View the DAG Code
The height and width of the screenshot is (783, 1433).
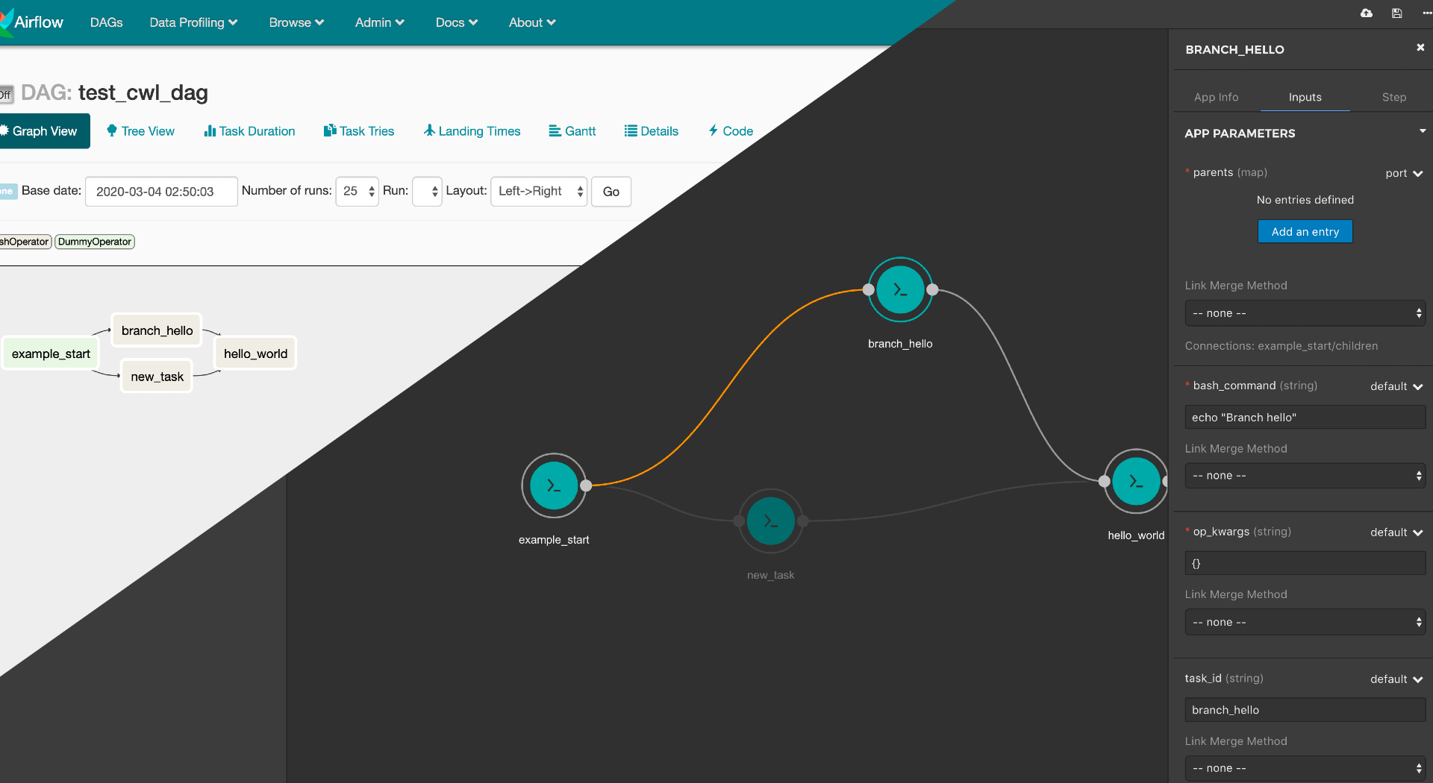729,130
